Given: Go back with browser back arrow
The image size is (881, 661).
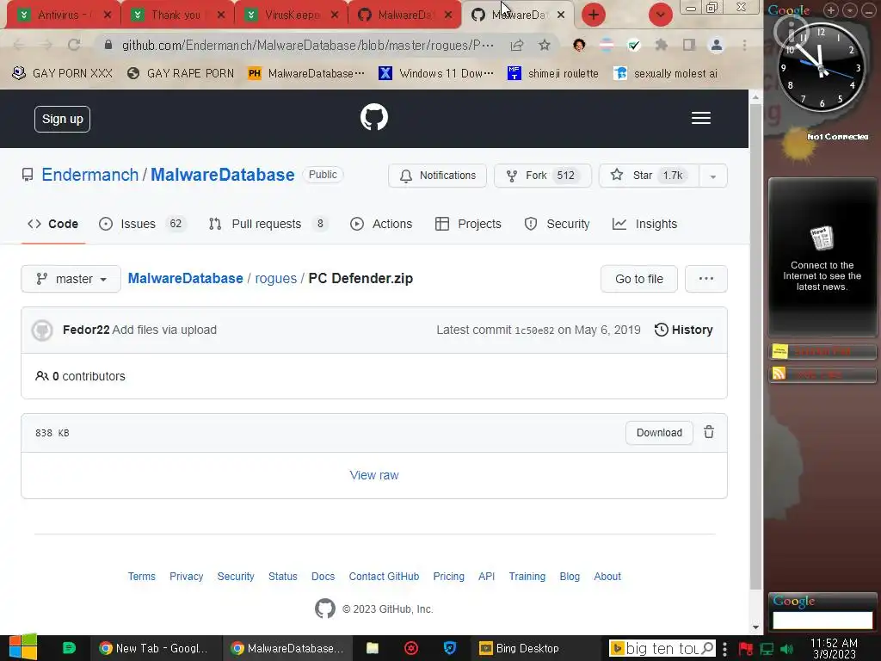Looking at the screenshot, I should (x=19, y=45).
